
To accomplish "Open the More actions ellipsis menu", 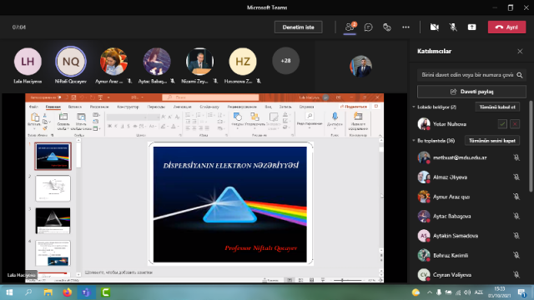I will pos(406,27).
